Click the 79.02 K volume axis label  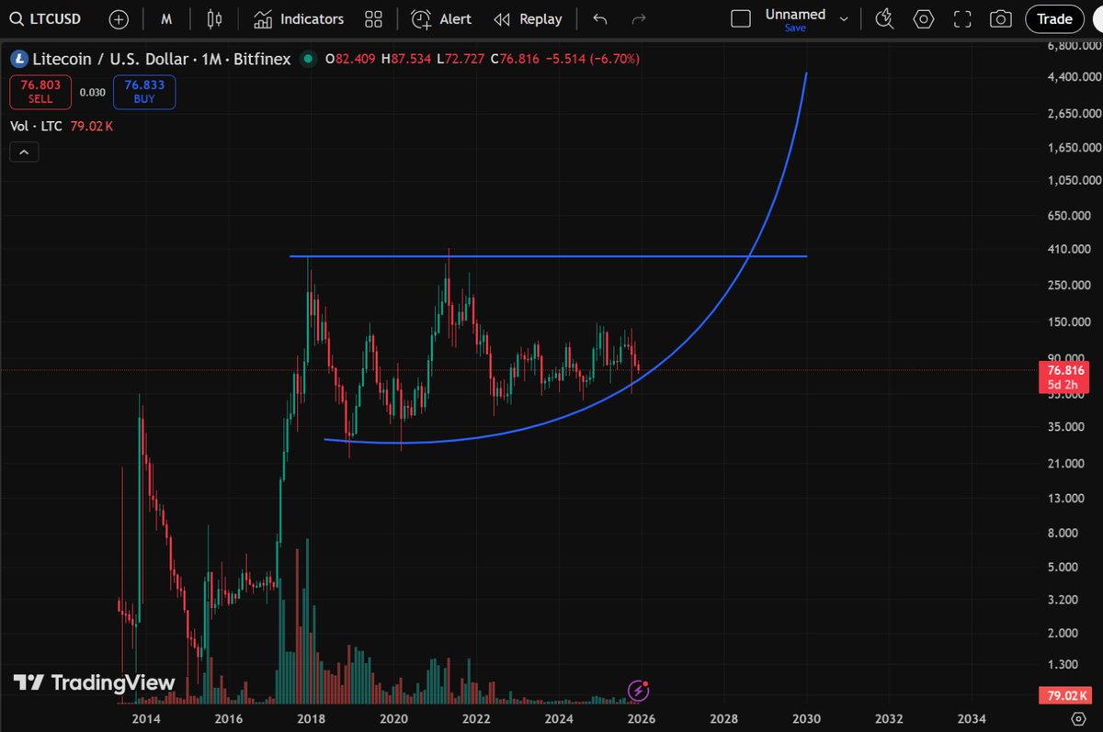[x=1064, y=695]
